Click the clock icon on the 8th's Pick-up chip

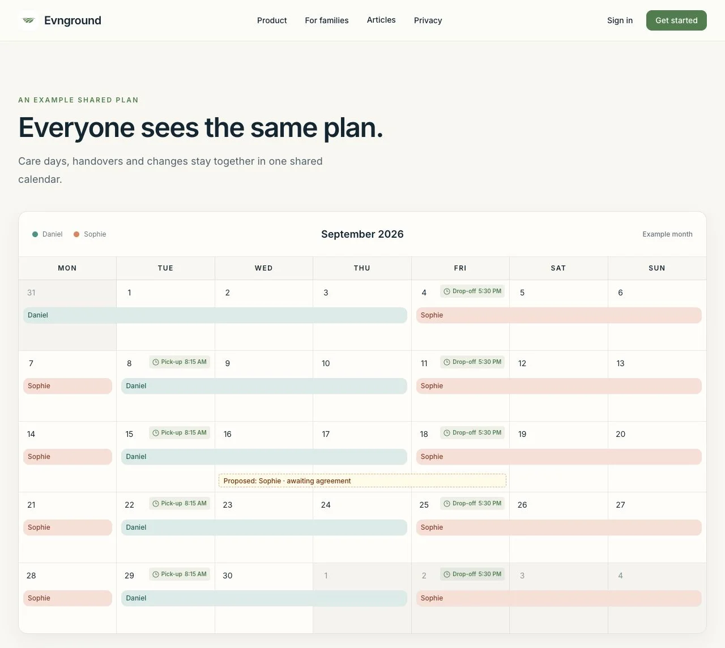[x=156, y=362]
